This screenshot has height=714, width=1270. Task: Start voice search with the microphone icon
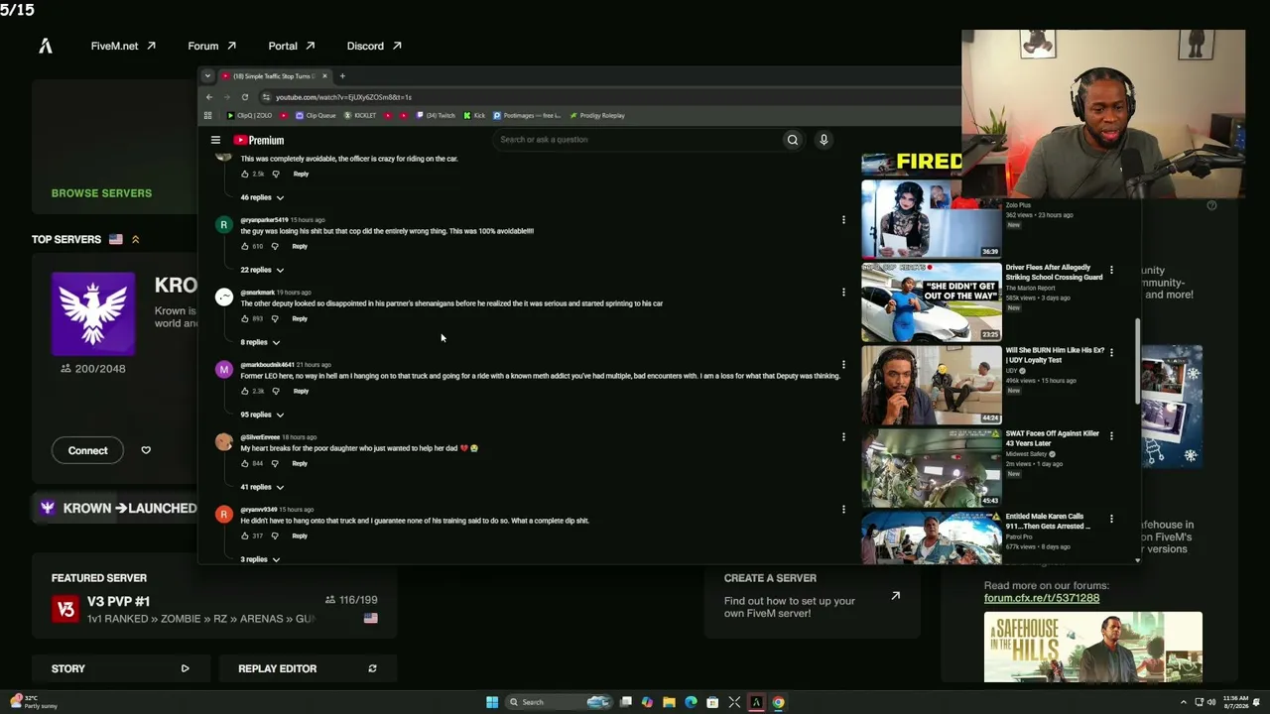point(824,140)
